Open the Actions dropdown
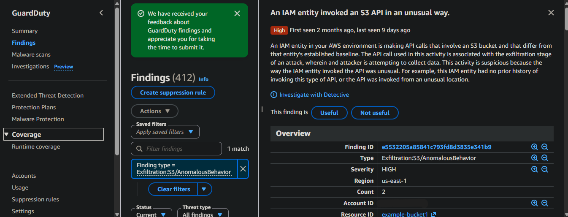568x217 pixels. click(154, 111)
